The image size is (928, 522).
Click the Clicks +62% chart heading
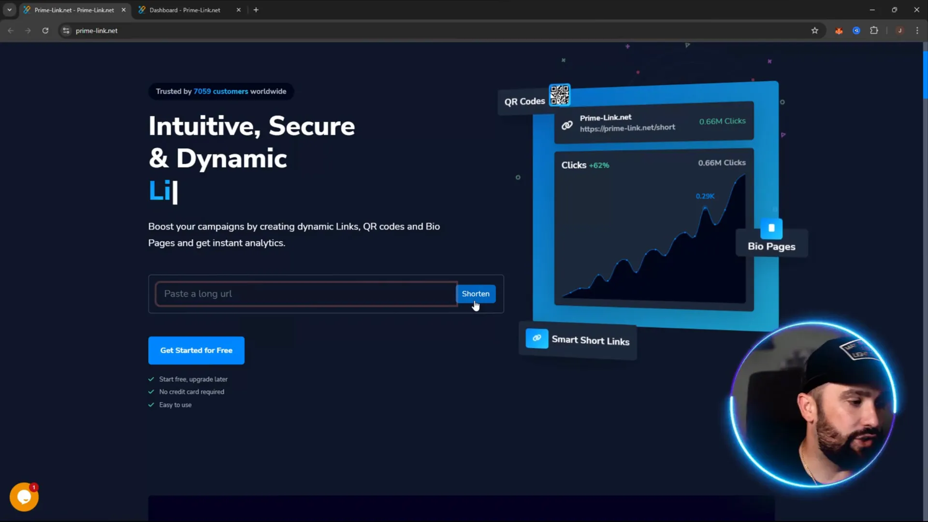point(585,165)
